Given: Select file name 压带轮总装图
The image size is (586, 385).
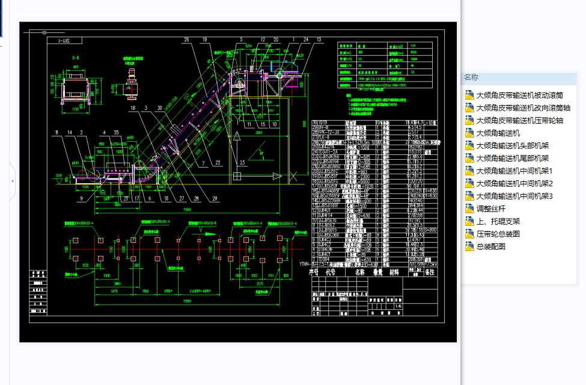Looking at the screenshot, I should [x=498, y=234].
